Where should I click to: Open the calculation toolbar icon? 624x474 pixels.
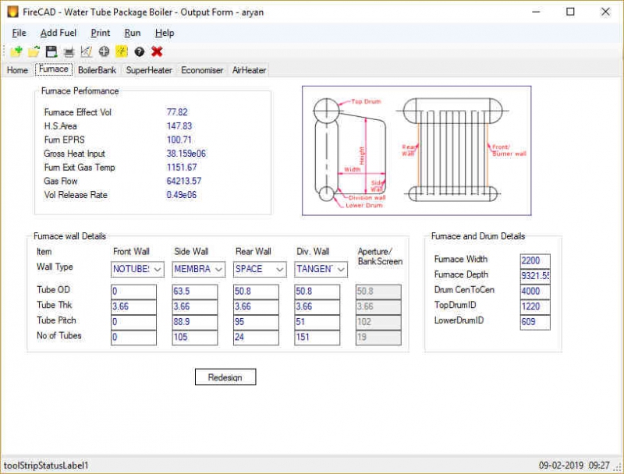point(120,51)
